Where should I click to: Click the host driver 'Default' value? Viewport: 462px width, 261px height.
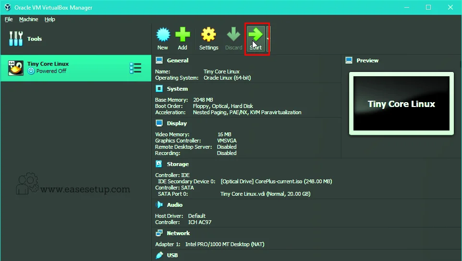click(197, 216)
